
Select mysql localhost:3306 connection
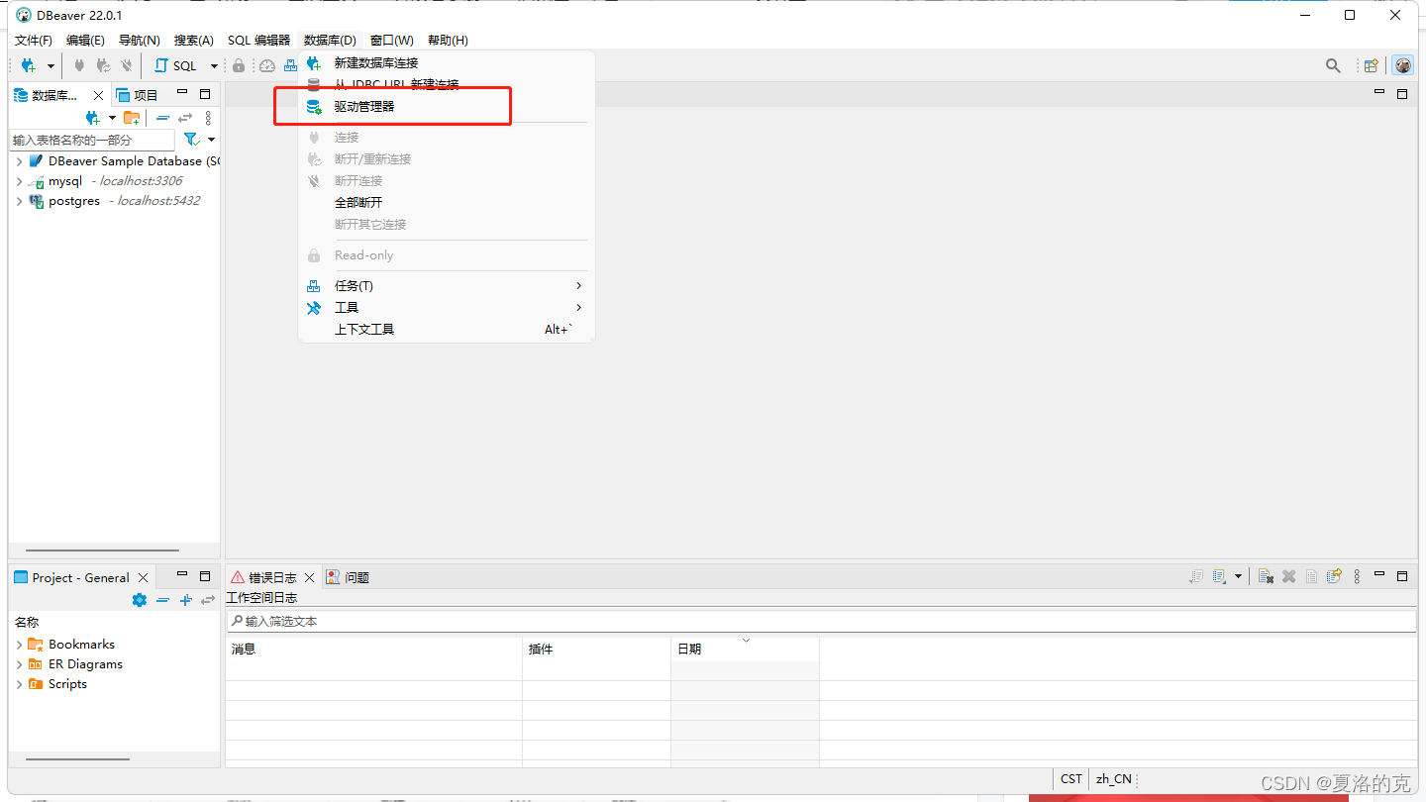(x=105, y=181)
